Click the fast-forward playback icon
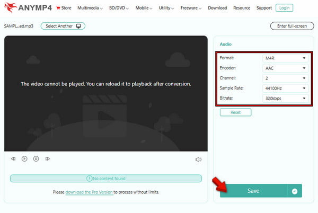This screenshot has height=213, width=318. (x=48, y=158)
